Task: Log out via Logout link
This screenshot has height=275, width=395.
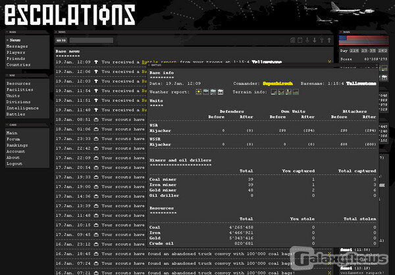Action: [x=14, y=164]
